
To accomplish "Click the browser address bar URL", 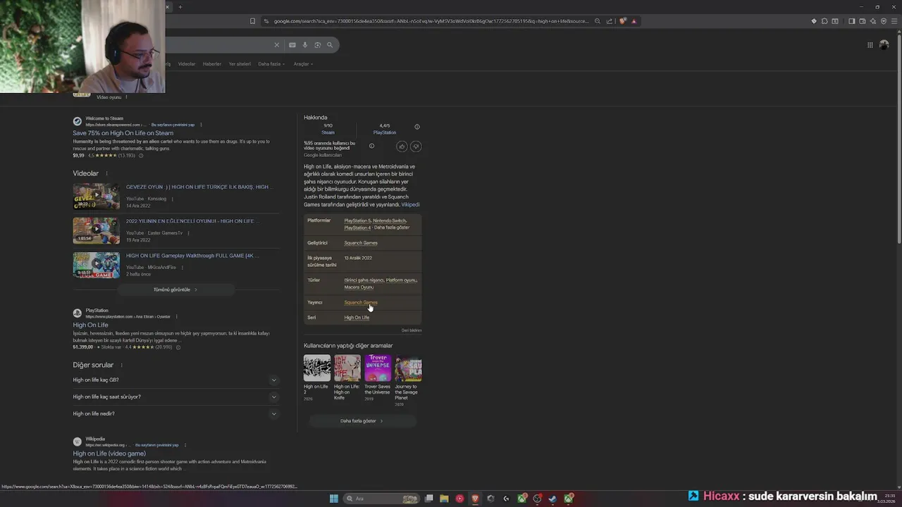I will [430, 21].
